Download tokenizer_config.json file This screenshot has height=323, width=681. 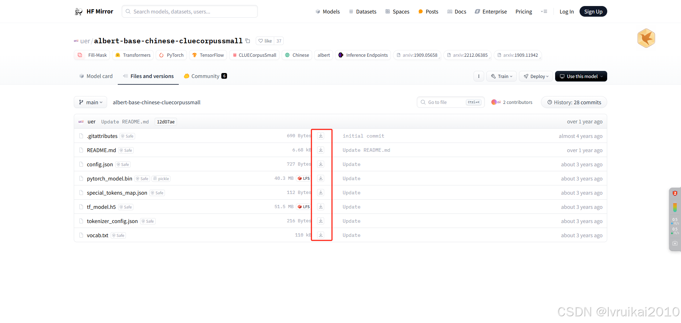tap(321, 221)
